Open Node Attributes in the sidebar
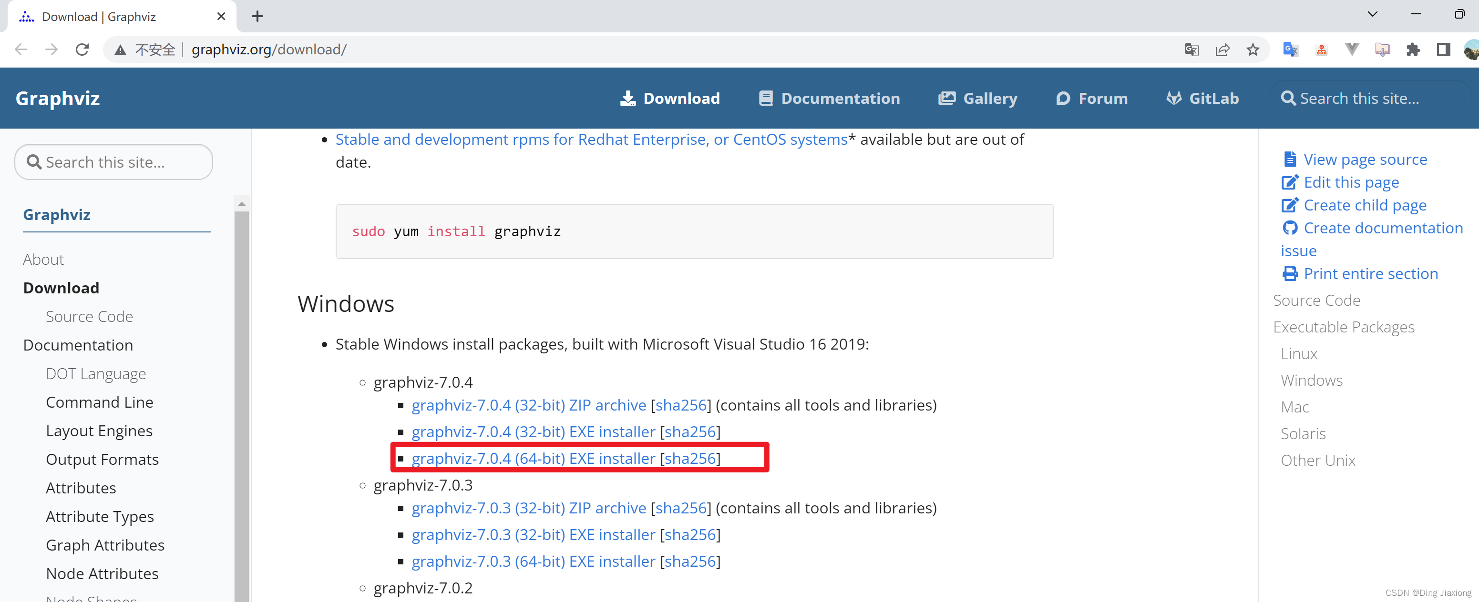 coord(102,574)
